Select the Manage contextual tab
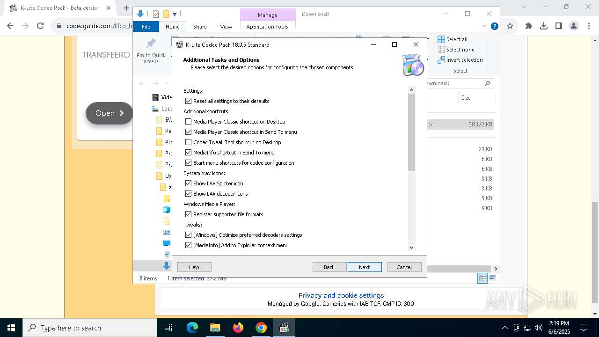The height and width of the screenshot is (337, 599). click(268, 15)
